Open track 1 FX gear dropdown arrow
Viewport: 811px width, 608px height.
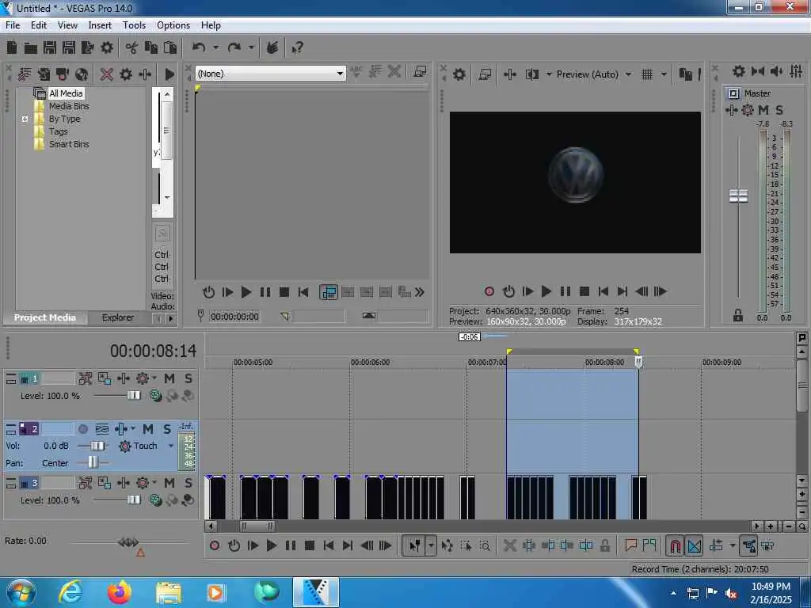[x=154, y=378]
